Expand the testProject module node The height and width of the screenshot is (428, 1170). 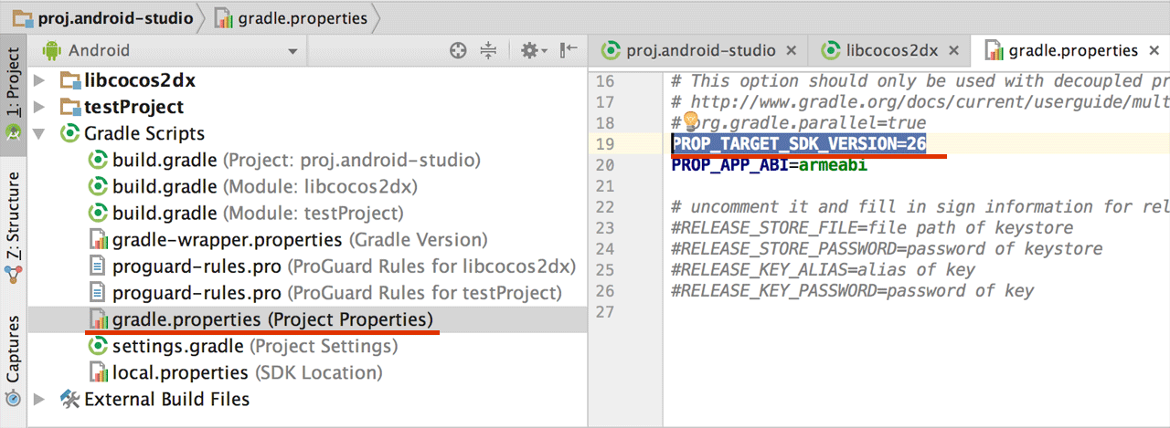tap(39, 107)
